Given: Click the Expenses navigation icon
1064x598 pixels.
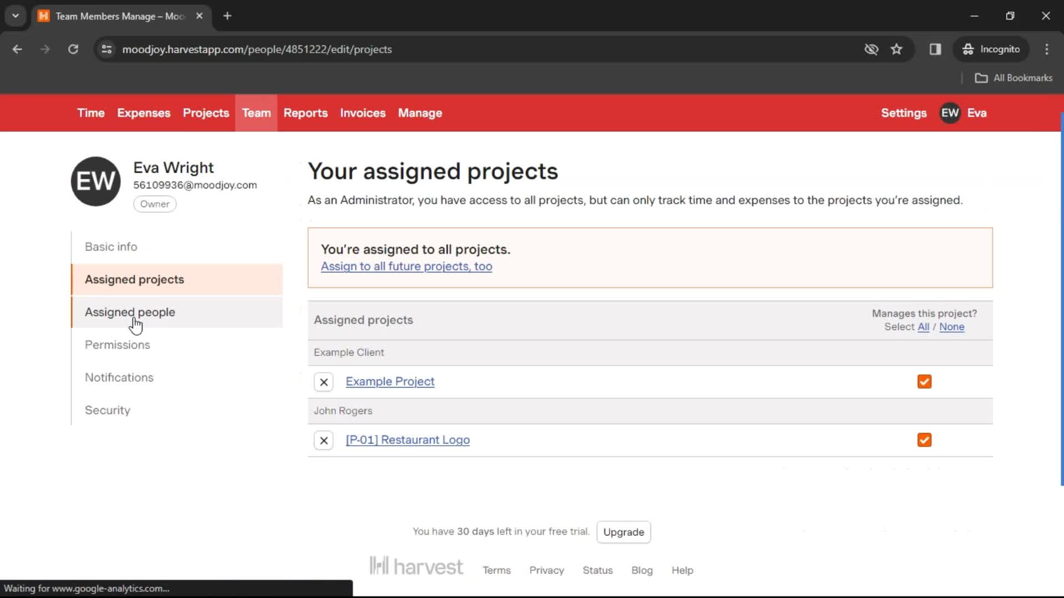Looking at the screenshot, I should pyautogui.click(x=143, y=112).
